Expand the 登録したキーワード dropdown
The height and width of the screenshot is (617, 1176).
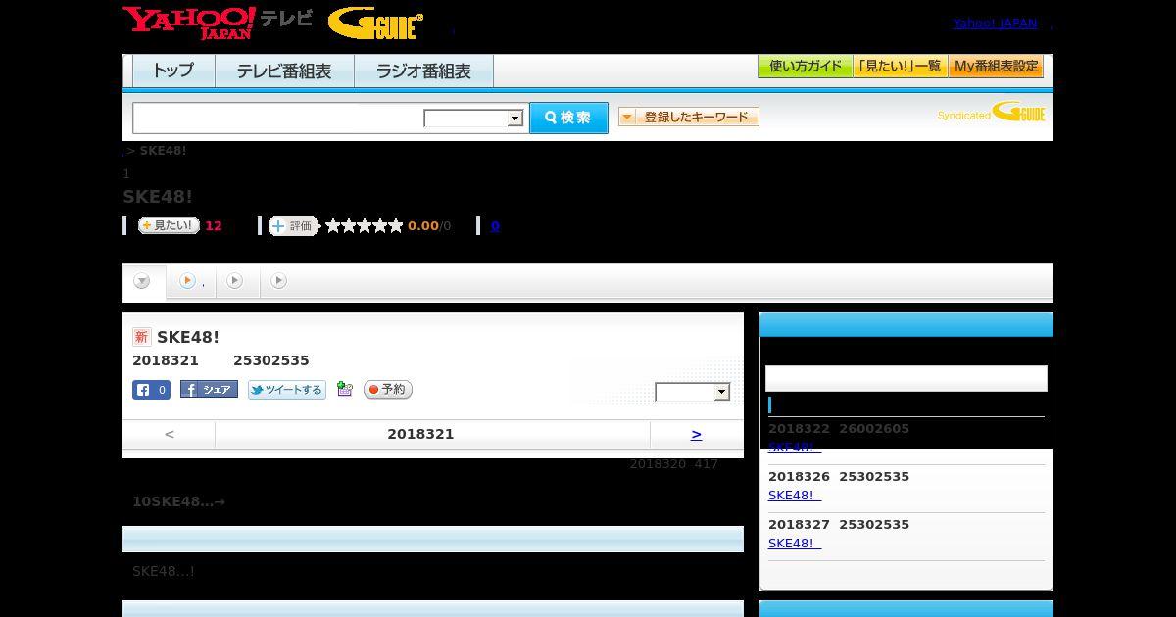tap(689, 118)
